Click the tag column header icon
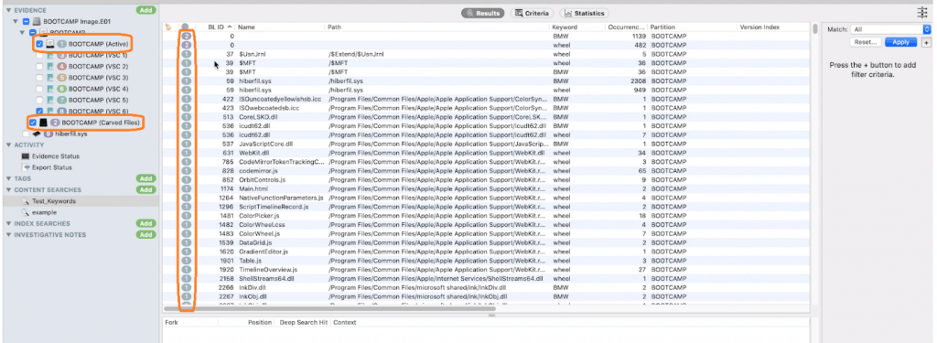The height and width of the screenshot is (343, 937). point(168,27)
